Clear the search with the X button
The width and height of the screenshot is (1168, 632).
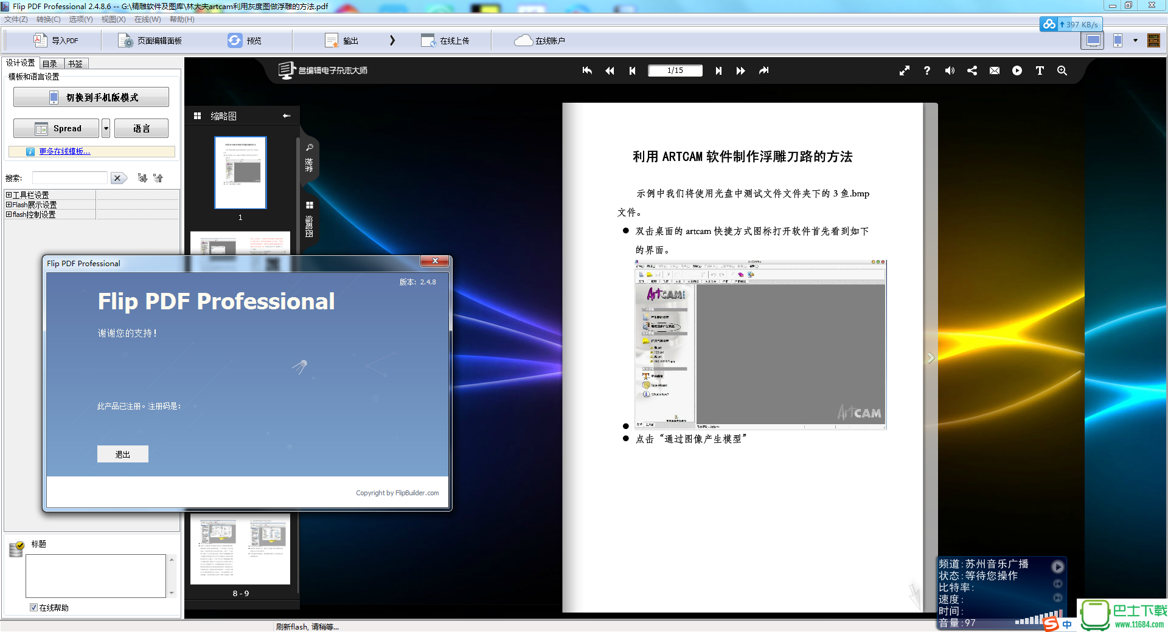point(118,178)
